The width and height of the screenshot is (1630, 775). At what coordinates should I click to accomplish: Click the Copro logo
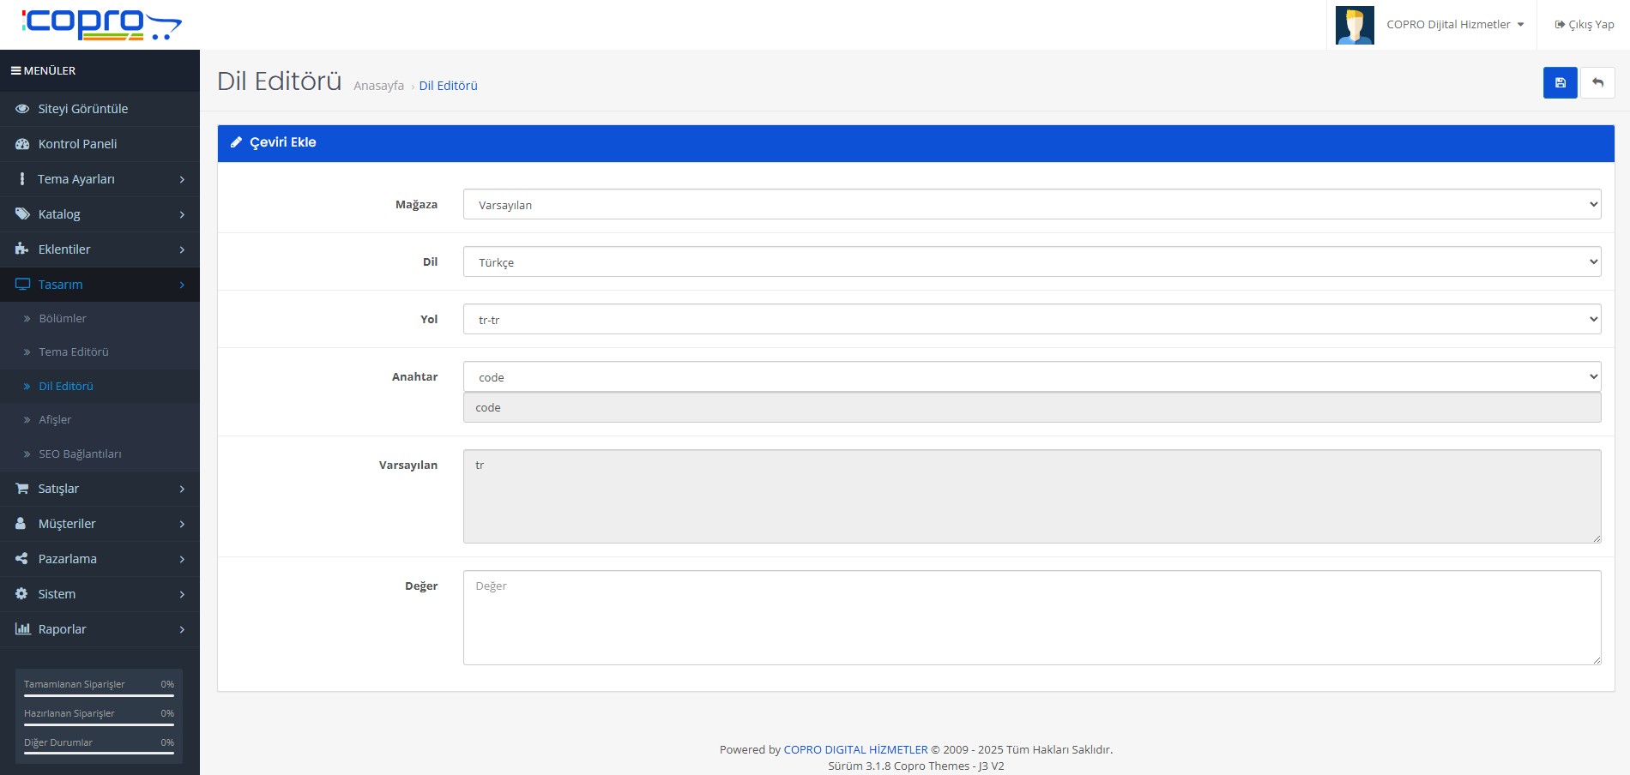pos(101,24)
